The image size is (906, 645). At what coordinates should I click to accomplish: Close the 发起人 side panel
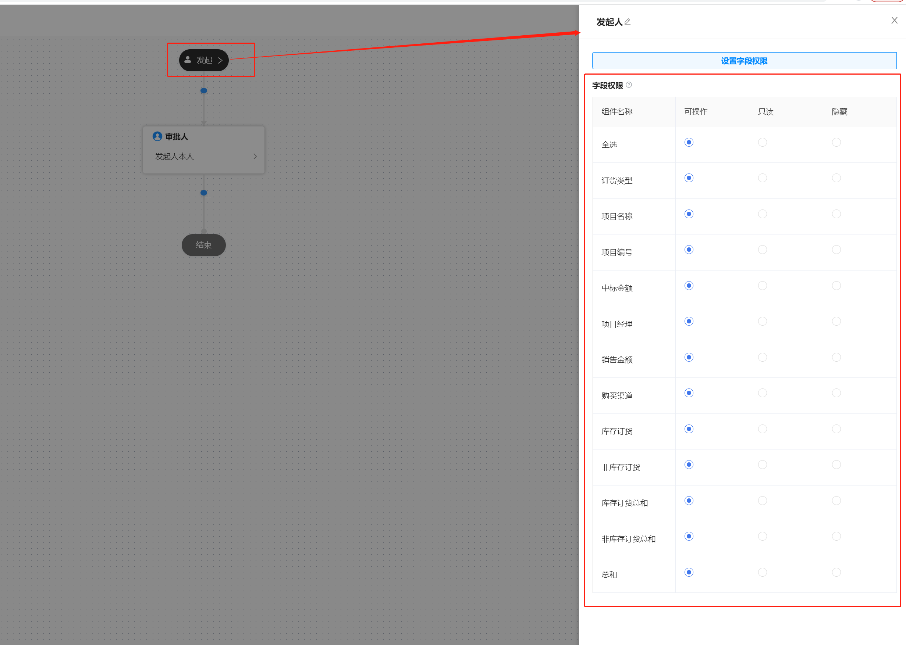pyautogui.click(x=895, y=20)
